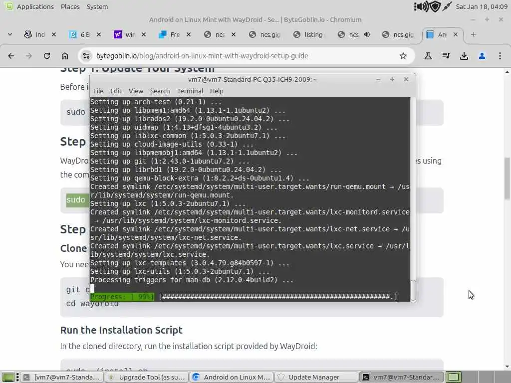Screen dimensions: 511x383
Task: Click 'Processing triggers for man-db' terminal line
Action: tap(192, 280)
